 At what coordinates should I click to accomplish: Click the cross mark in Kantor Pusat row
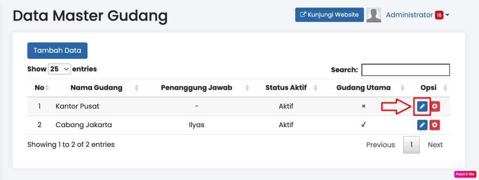[363, 107]
